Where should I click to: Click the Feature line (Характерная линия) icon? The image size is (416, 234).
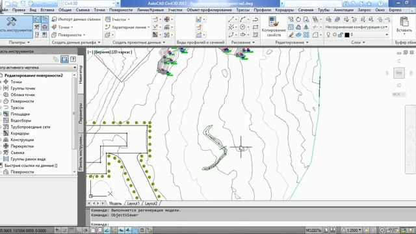click(x=108, y=27)
